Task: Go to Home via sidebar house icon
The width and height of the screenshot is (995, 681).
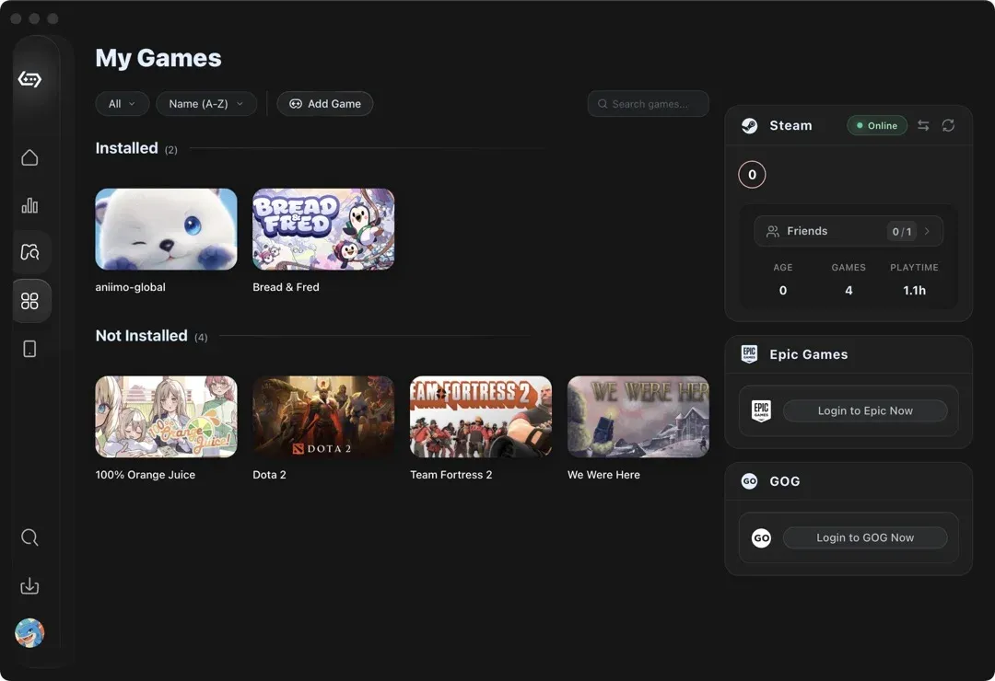Action: coord(29,157)
